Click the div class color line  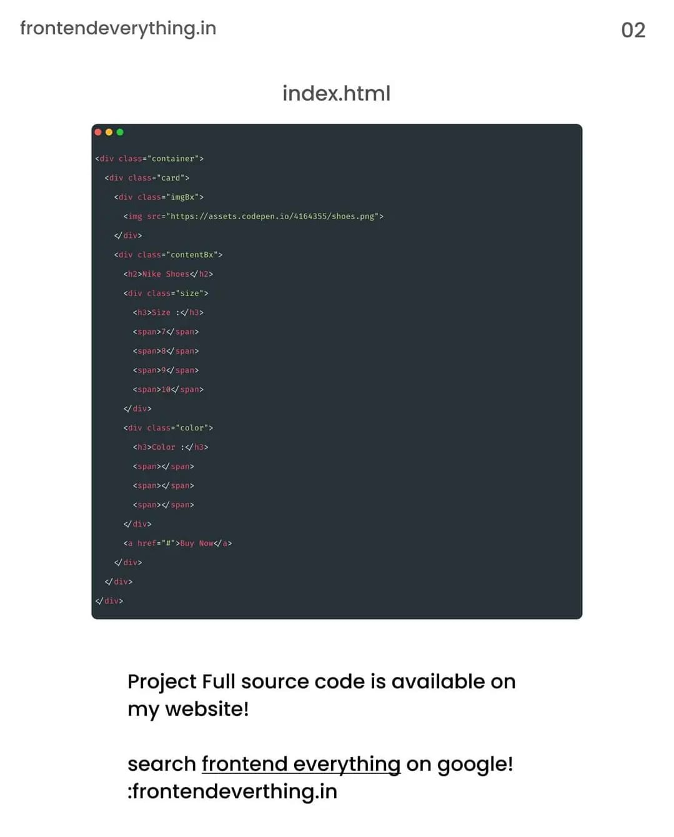[168, 428]
